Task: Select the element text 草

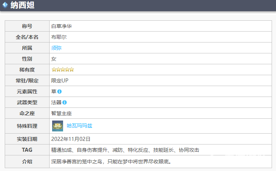Action: coord(54,91)
